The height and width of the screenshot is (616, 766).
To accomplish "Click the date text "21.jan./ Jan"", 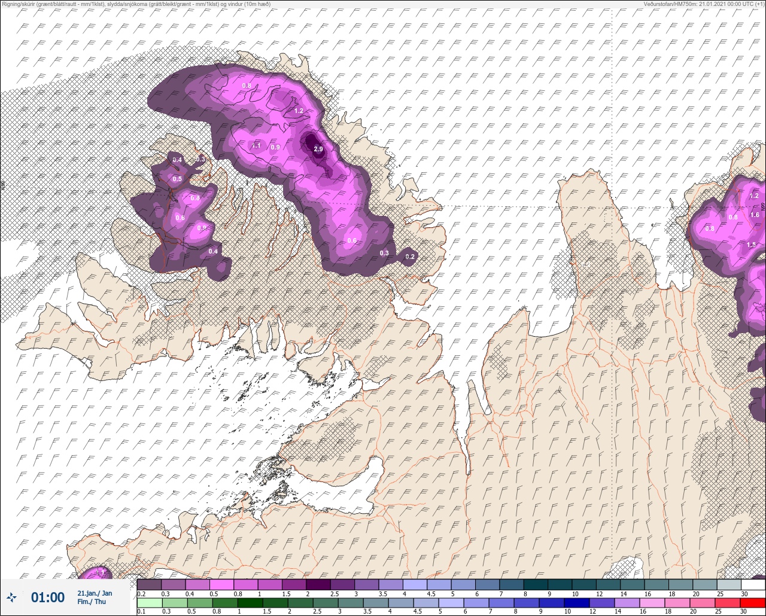I will click(95, 593).
